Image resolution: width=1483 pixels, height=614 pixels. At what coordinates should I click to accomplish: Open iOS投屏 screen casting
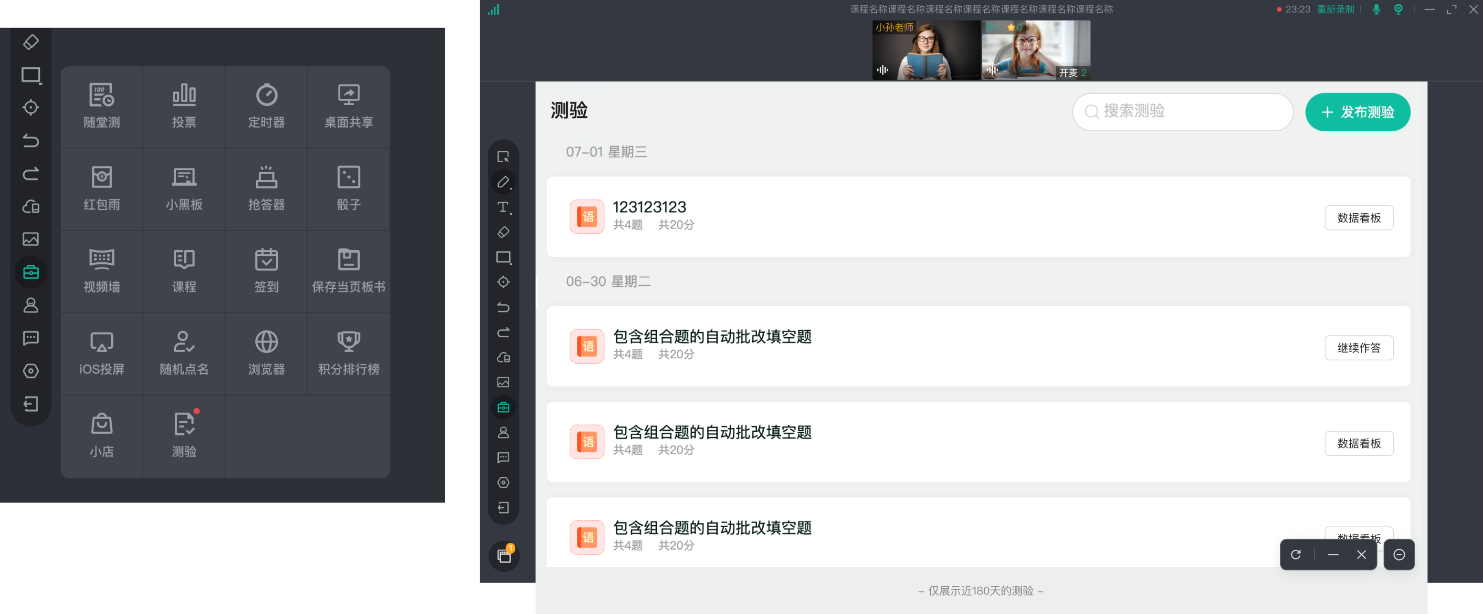(x=101, y=354)
